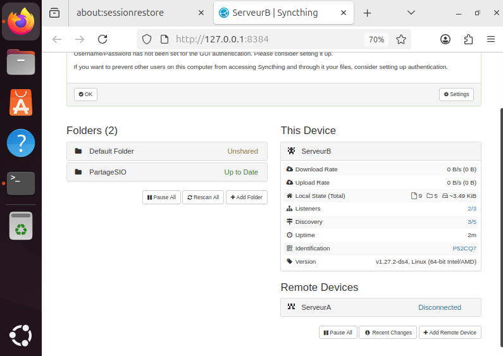Open Firefox View button in tab bar
This screenshot has height=356, width=503.
click(x=54, y=13)
